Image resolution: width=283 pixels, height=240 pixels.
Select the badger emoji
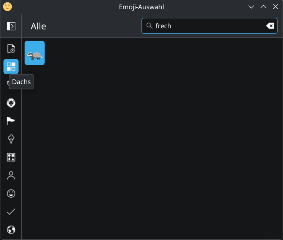pyautogui.click(x=35, y=53)
